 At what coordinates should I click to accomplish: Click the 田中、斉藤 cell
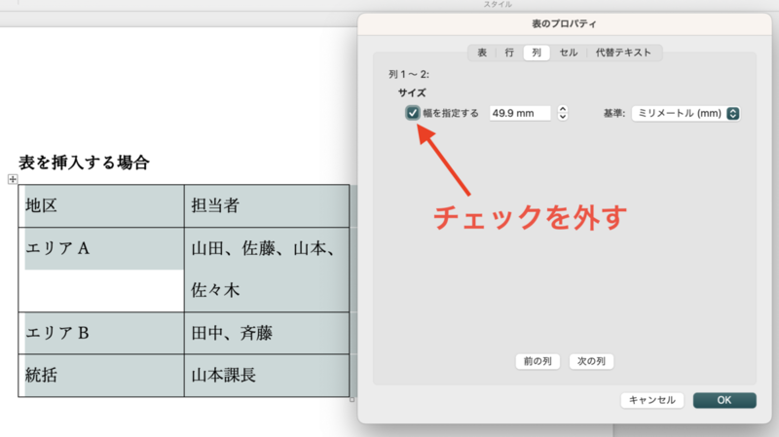[x=267, y=333]
